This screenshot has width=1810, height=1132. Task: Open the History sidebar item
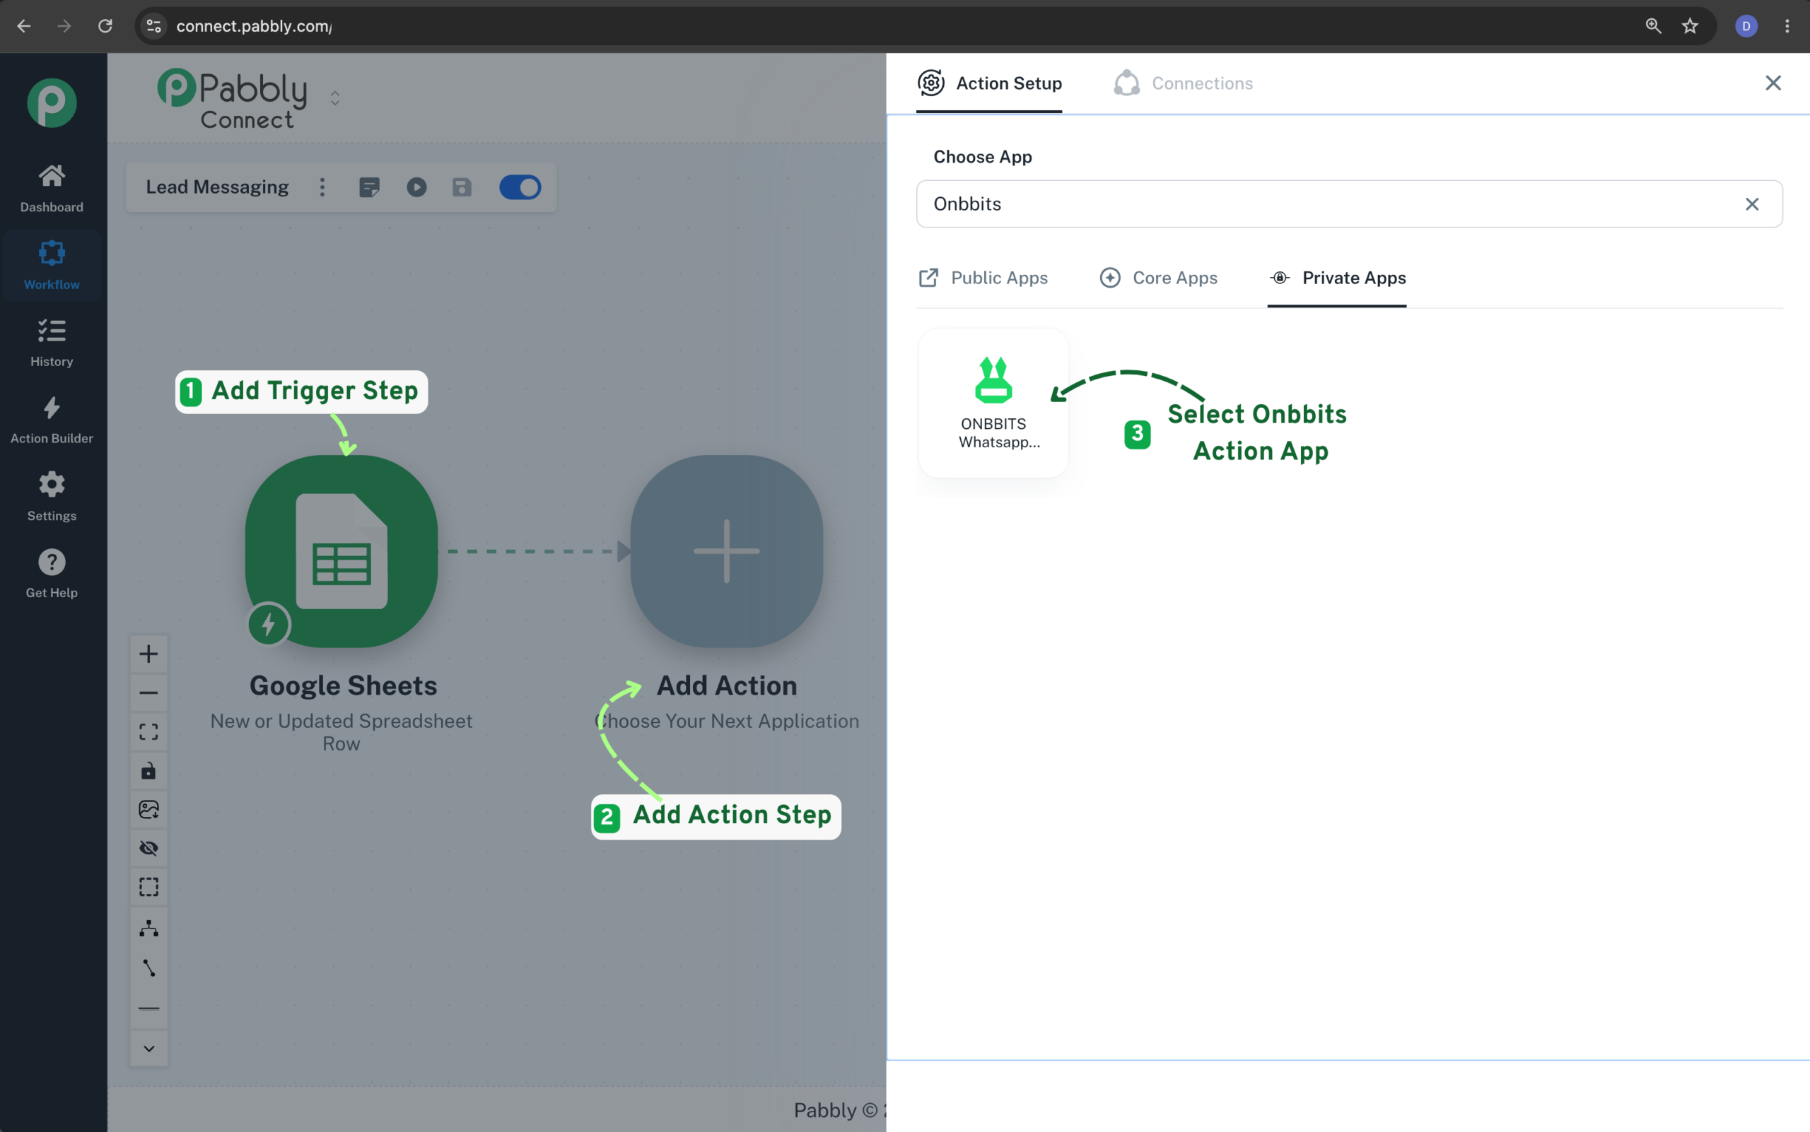coord(52,343)
